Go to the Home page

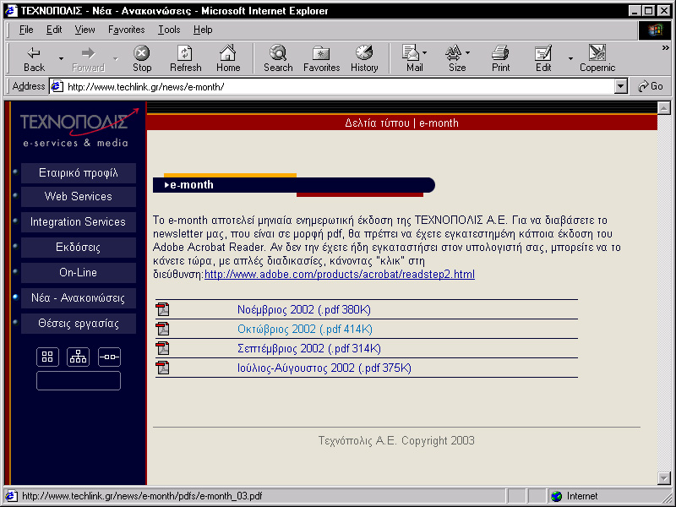pos(228,58)
